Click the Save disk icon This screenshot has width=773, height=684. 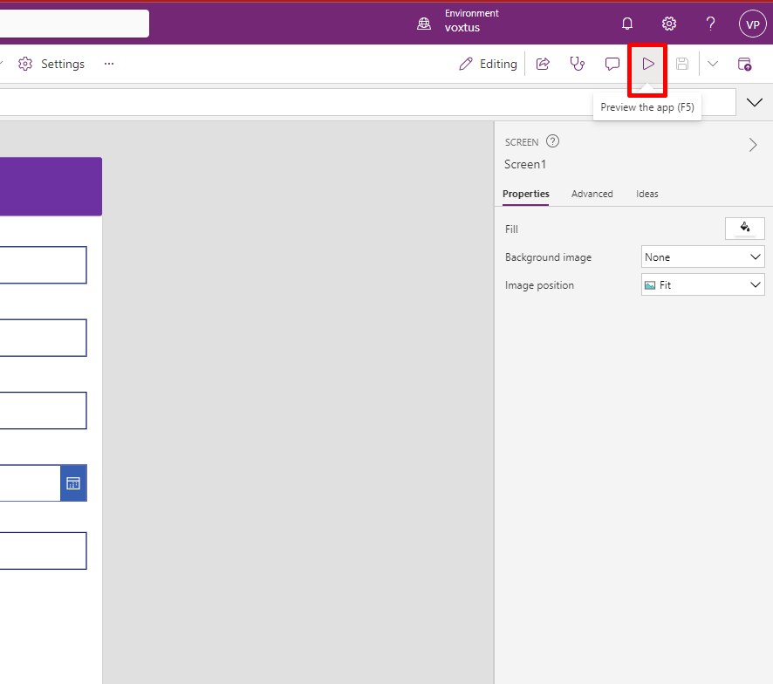point(682,64)
